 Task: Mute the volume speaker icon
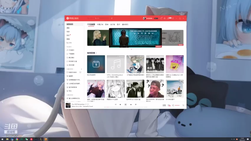coord(173,105)
